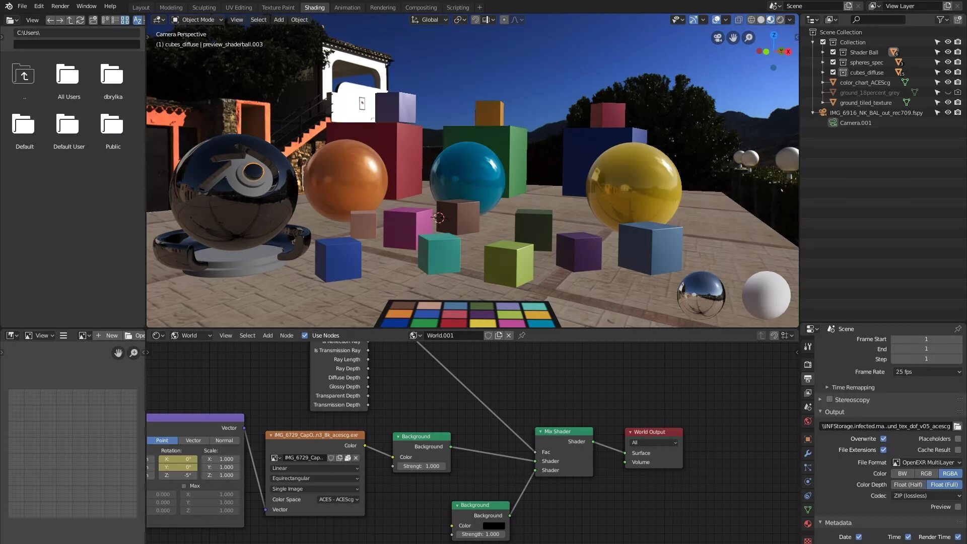
Task: Click the Color swatch on the Background node
Action: (494, 525)
